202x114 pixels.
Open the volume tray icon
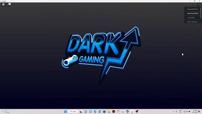tap(187, 111)
